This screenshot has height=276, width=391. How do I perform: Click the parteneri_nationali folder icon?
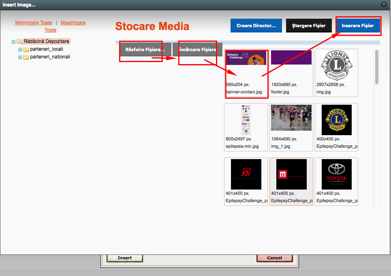[26, 57]
